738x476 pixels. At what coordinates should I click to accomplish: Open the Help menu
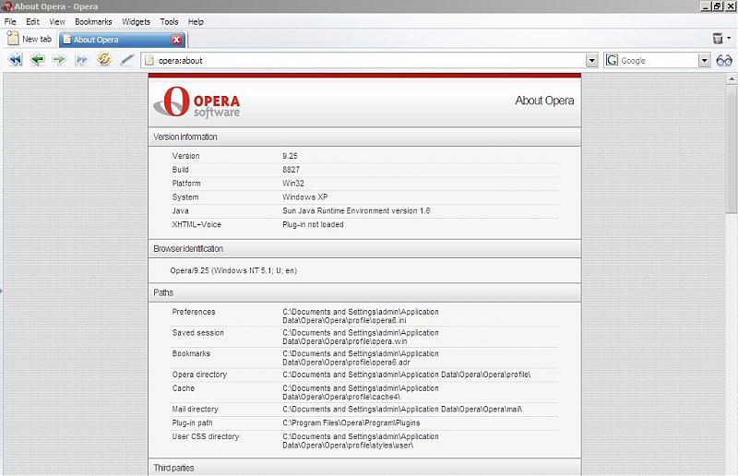[x=196, y=21]
